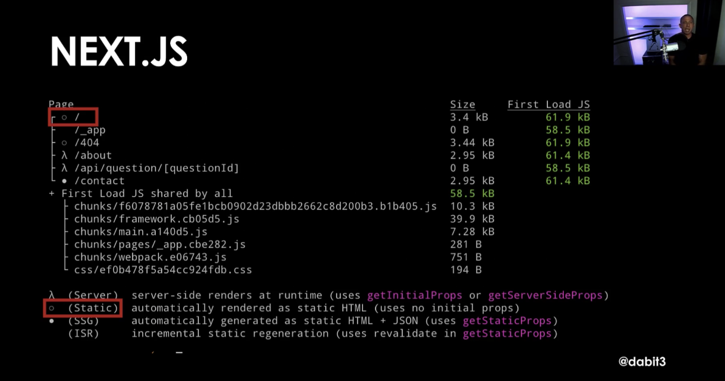The width and height of the screenshot is (725, 381).
Task: Click the magenta "getInitialProps" keyword
Action: tap(414, 295)
